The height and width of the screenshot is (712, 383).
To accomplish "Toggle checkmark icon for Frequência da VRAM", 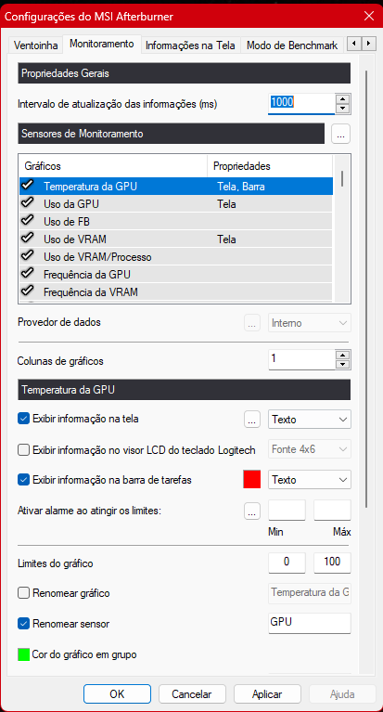I will (28, 290).
